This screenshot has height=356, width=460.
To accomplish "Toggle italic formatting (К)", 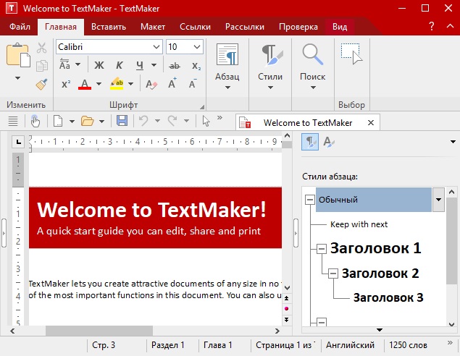I will tap(120, 66).
